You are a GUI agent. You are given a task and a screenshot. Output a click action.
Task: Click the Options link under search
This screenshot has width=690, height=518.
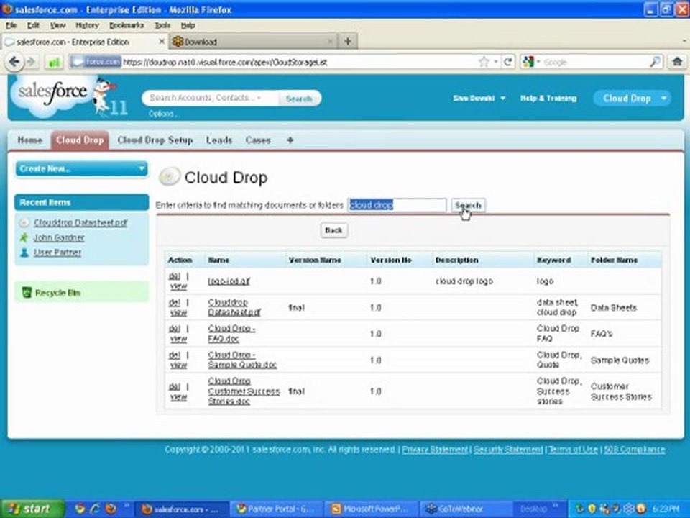[162, 114]
